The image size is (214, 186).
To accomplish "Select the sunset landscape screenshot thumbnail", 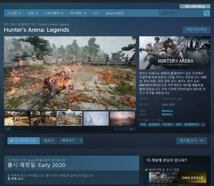I will (x=122, y=119).
